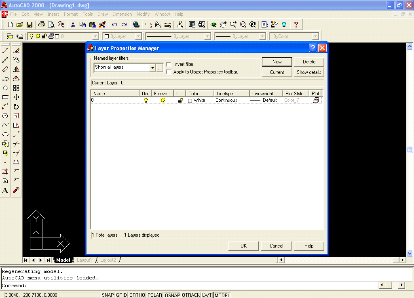This screenshot has width=414, height=298.
Task: Click the Match Properties brush icon
Action: click(102, 25)
